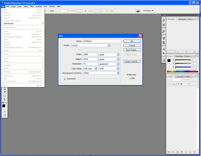This screenshot has width=201, height=156.
Task: Click create new layer icon
Action: tap(190, 152)
